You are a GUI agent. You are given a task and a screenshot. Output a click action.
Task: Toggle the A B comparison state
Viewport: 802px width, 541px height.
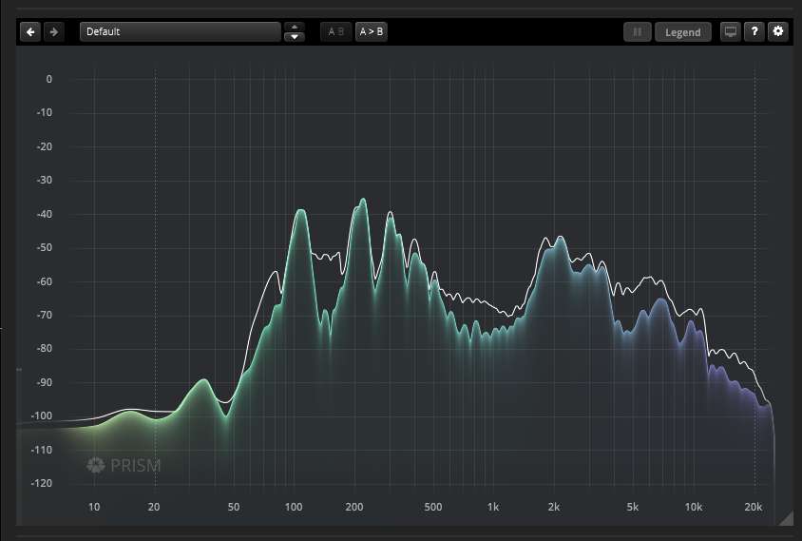click(x=336, y=32)
